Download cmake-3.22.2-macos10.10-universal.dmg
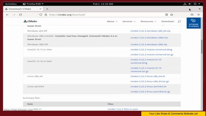 click(x=146, y=61)
